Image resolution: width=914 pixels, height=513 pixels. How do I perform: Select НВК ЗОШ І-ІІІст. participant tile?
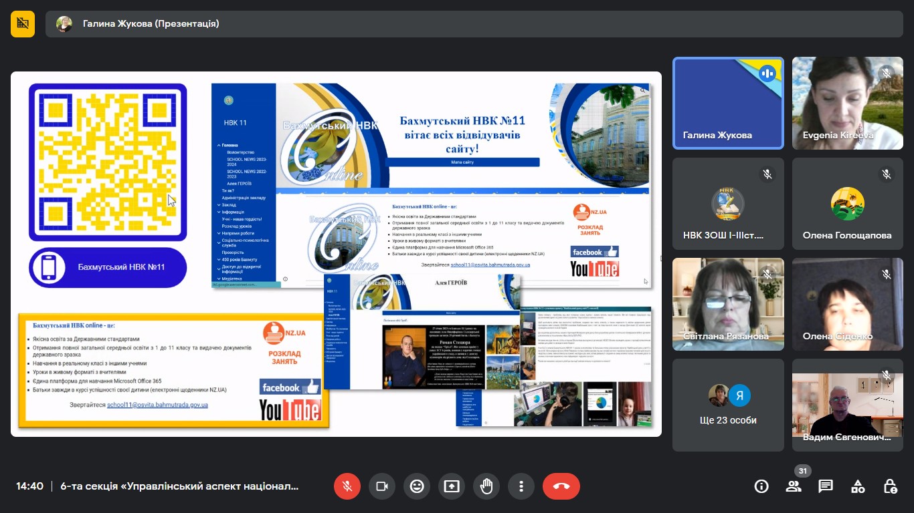[728, 204]
